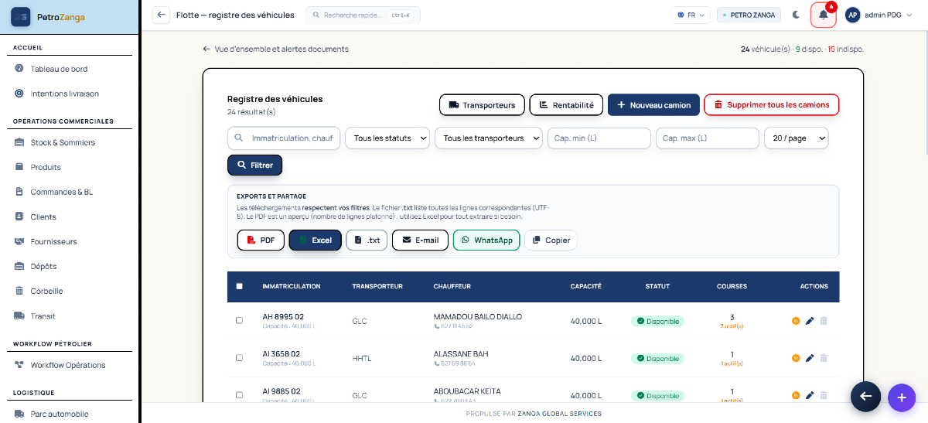
Task: Open the notifications bell
Action: 823,15
